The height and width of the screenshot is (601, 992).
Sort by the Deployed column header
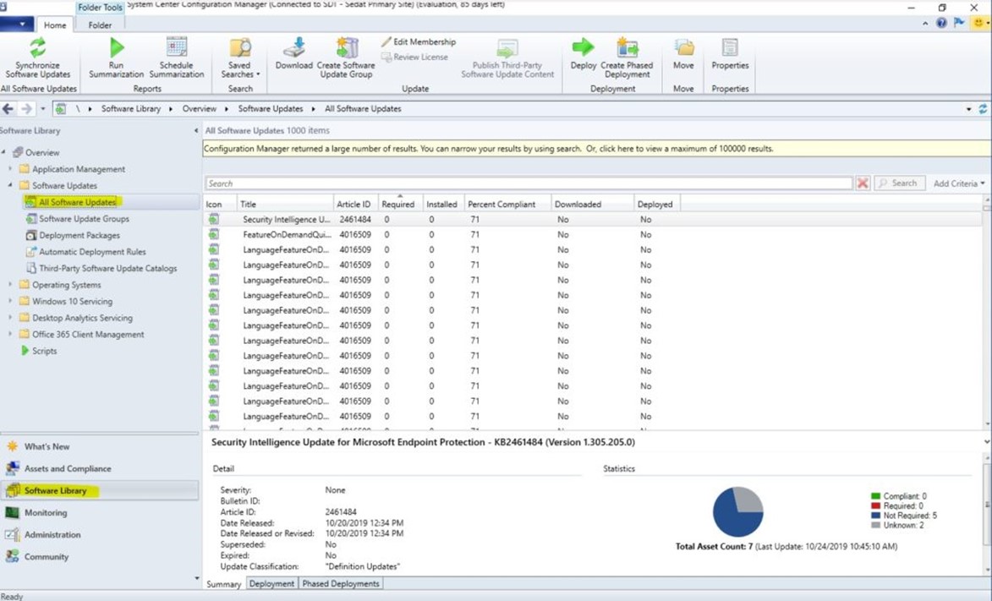pos(658,205)
